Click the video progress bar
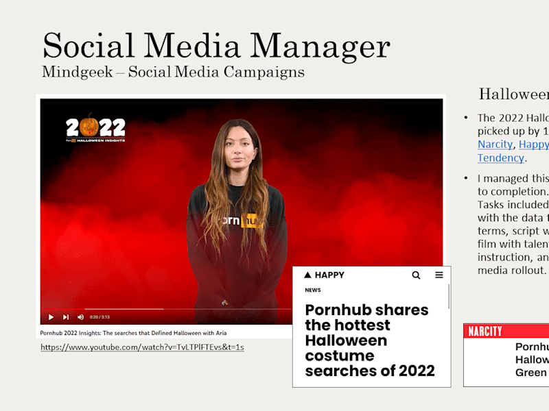Image resolution: width=549 pixels, height=411 pixels. [167, 309]
